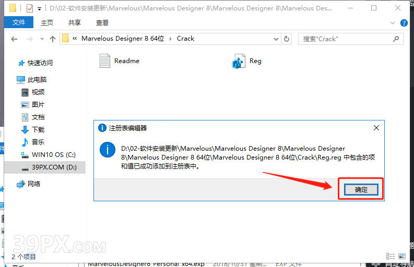414x267 pixels.
Task: Click the Crack breadcrumb segment
Action: click(185, 39)
